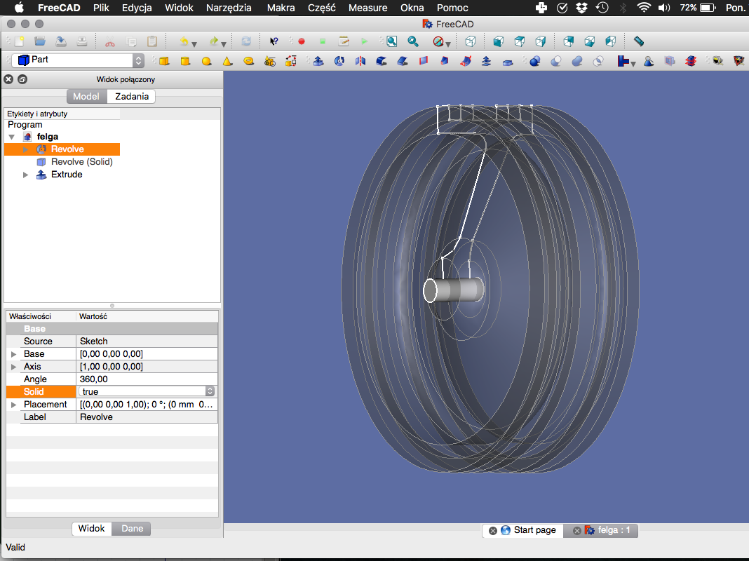Viewport: 749px width, 561px height.
Task: Create a Cylinder primitive
Action: tap(184, 61)
